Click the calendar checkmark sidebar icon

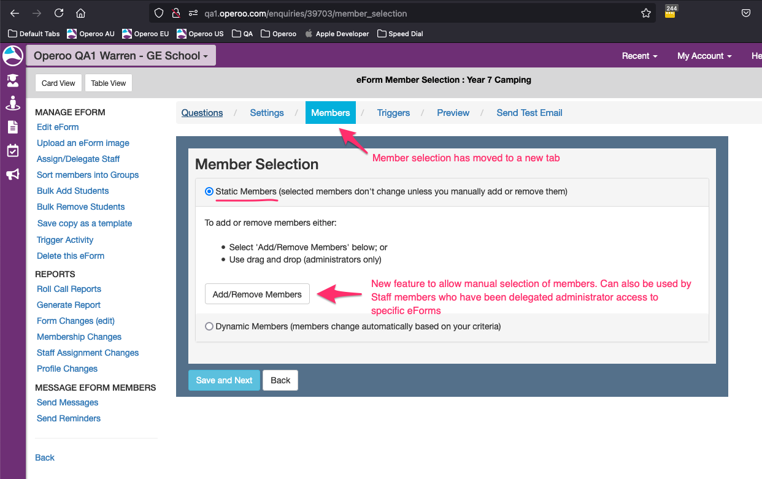point(12,151)
